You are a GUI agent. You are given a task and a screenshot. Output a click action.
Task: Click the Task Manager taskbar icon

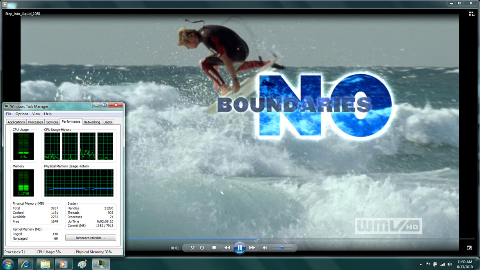101,264
